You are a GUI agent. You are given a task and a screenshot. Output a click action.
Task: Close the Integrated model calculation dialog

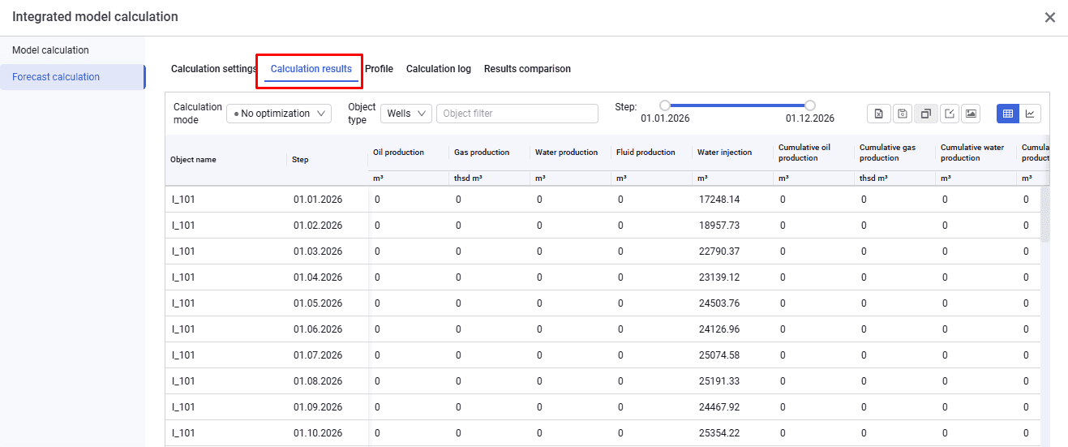[x=1050, y=17]
